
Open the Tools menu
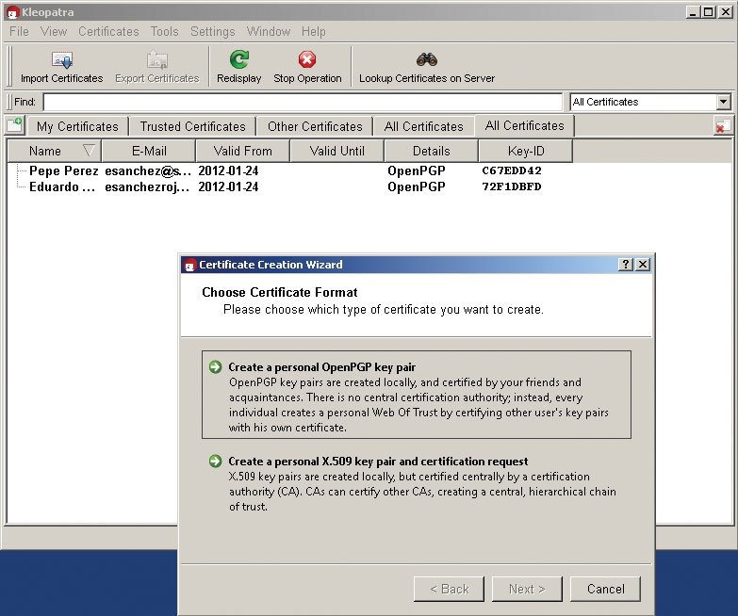click(165, 31)
